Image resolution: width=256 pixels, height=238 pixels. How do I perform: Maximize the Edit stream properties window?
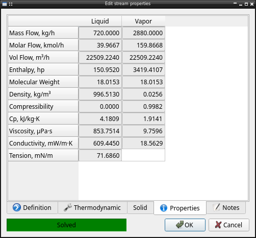pyautogui.click(x=246, y=4)
